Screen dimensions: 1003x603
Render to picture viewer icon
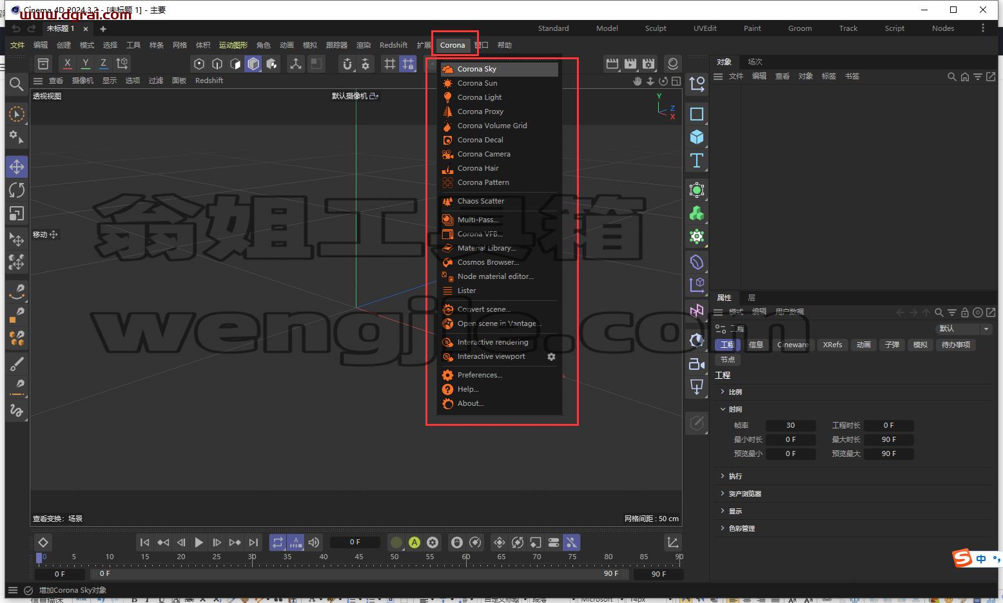(x=631, y=63)
